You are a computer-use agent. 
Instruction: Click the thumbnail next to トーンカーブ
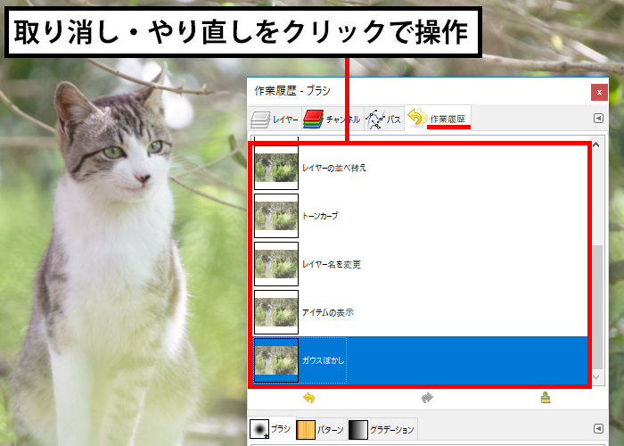pos(276,216)
